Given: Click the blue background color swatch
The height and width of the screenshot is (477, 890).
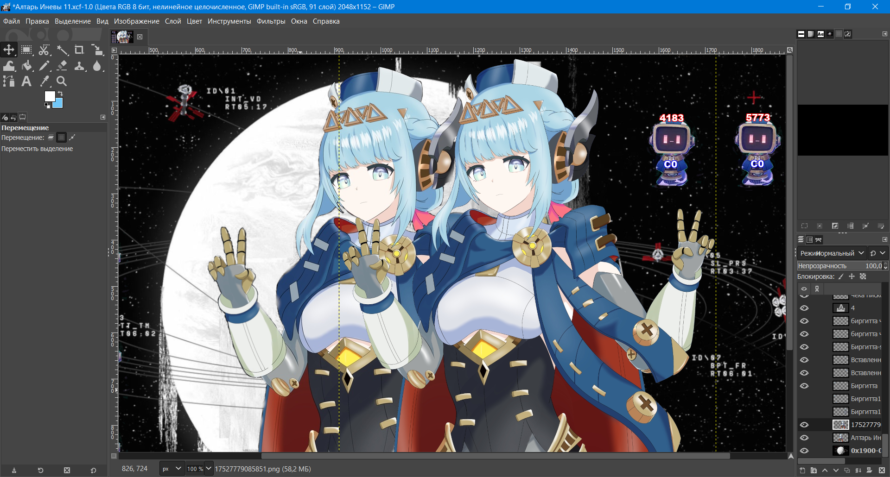Looking at the screenshot, I should (58, 104).
